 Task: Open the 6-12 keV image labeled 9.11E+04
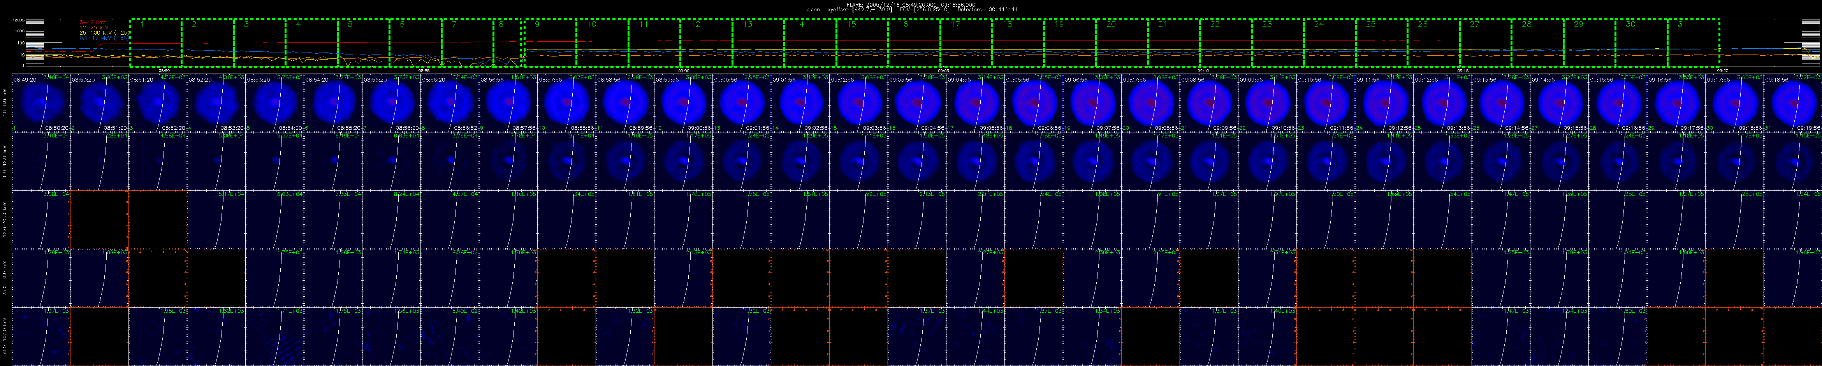[566, 161]
